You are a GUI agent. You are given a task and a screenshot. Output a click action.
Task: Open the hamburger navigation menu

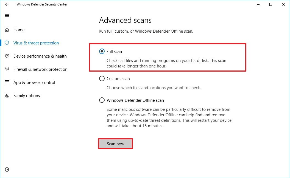tap(7, 16)
